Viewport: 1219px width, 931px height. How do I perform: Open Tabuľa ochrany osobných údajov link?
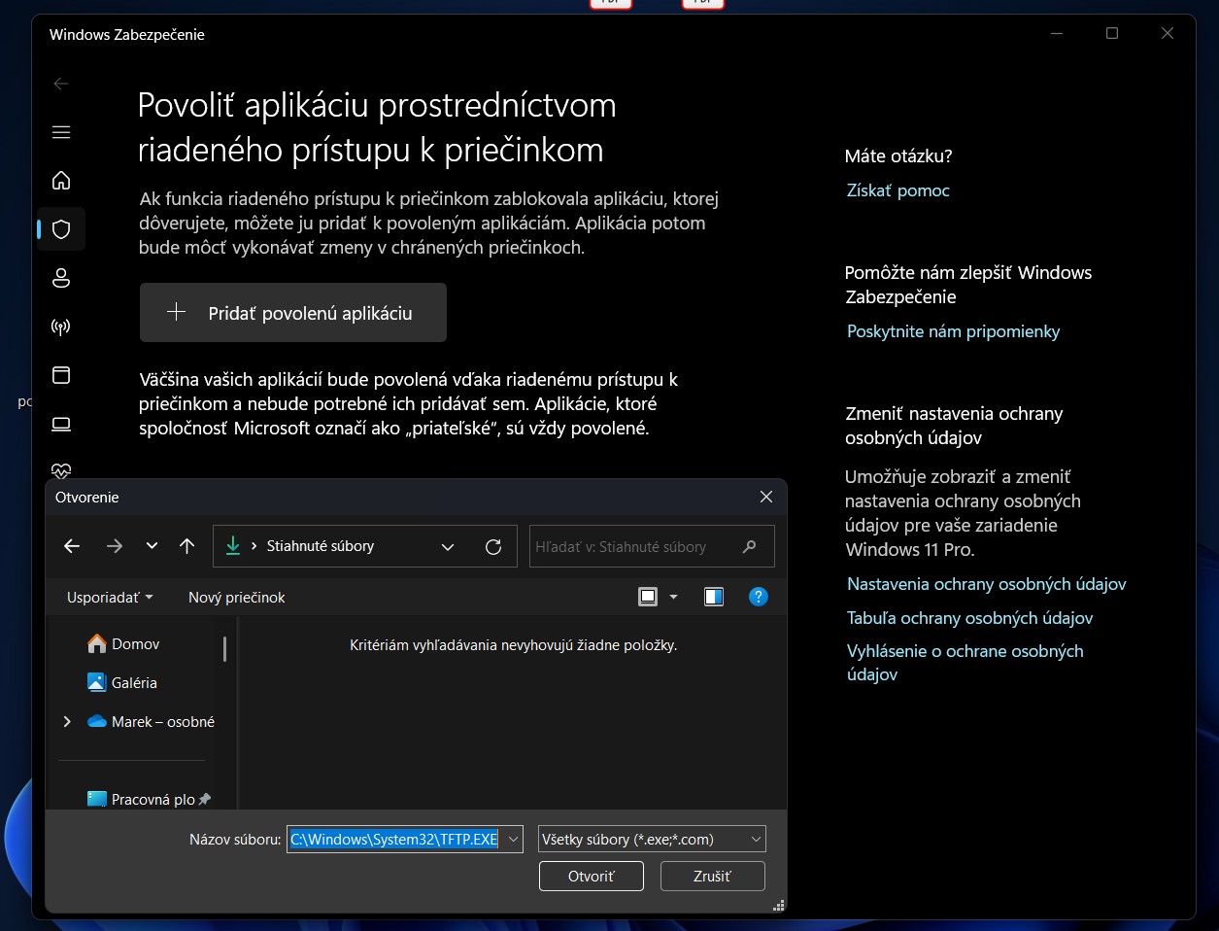[969, 618]
